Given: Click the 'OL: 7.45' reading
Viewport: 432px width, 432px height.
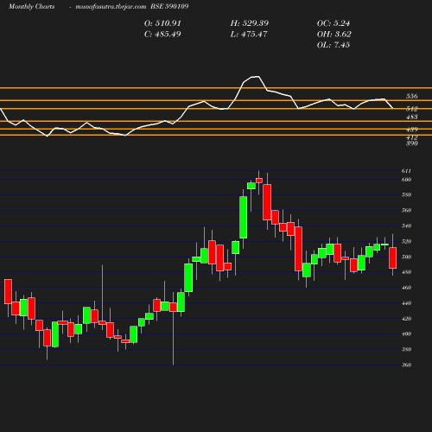Looking at the screenshot, I should pyautogui.click(x=334, y=45).
